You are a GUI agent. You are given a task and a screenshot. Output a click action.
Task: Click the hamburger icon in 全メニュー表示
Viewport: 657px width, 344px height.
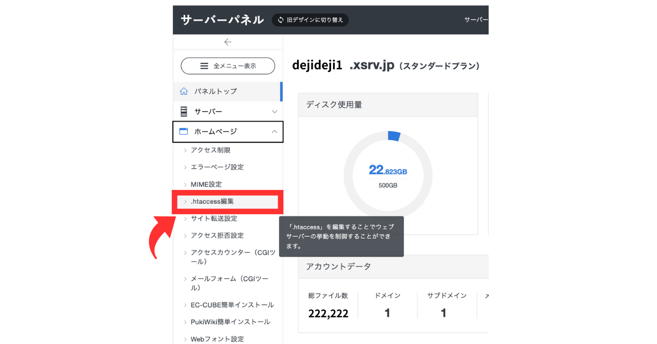tap(204, 66)
